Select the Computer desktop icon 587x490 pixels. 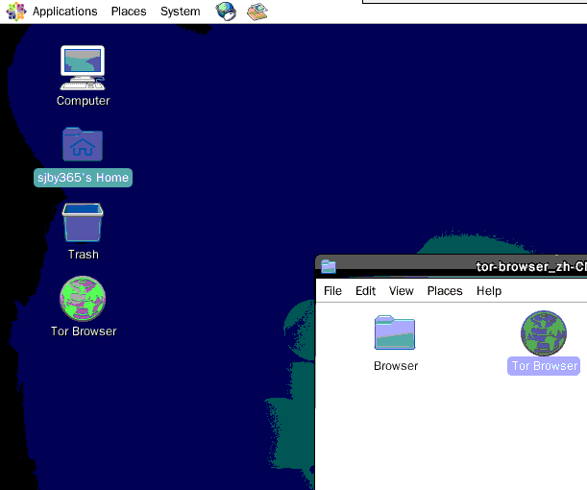point(83,68)
